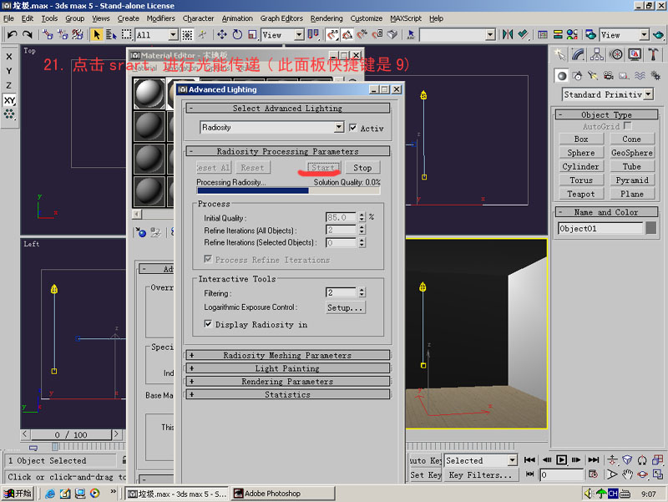Open the Rendering menu
Image resolution: width=668 pixels, height=502 pixels.
(x=326, y=18)
